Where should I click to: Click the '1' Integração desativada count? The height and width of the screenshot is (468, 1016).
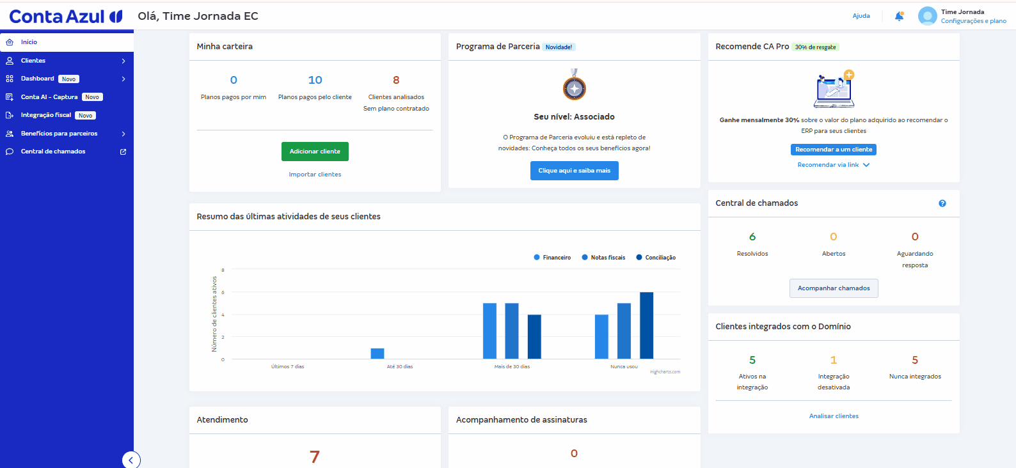(x=834, y=360)
